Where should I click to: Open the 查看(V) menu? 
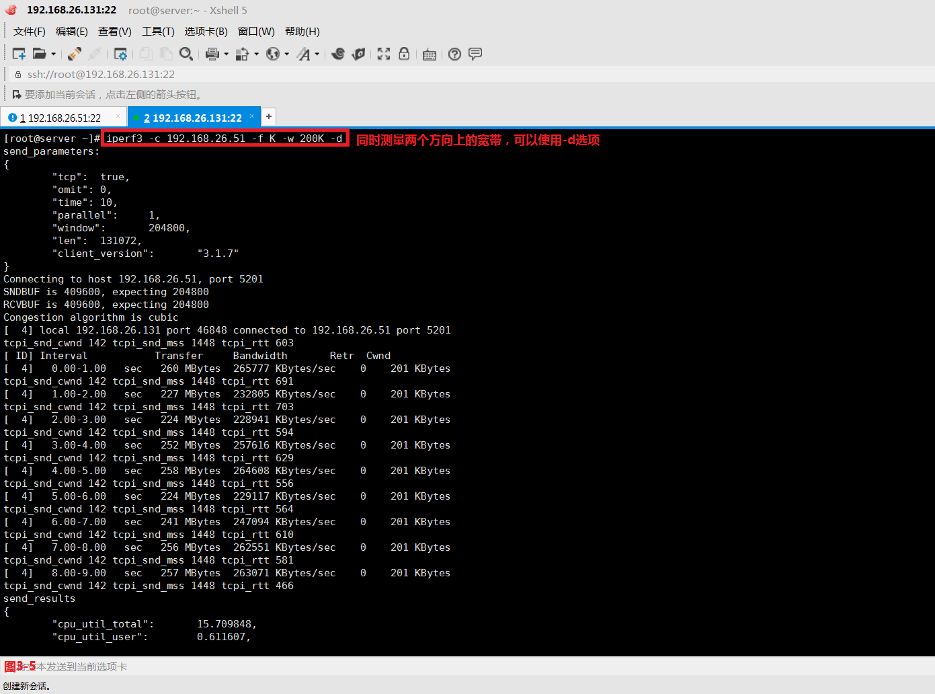click(x=115, y=32)
